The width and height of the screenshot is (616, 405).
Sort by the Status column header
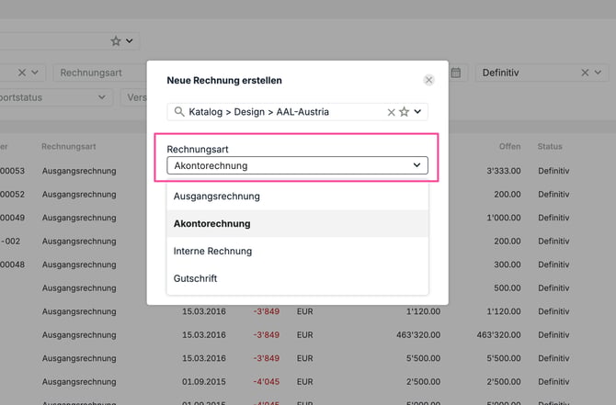550,146
